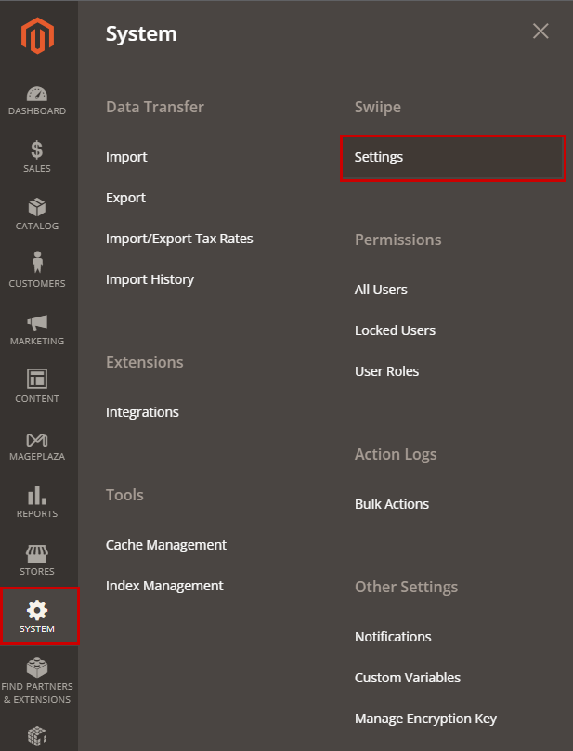The width and height of the screenshot is (573, 751).
Task: Open Bulk Actions under Action Logs
Action: [x=392, y=504]
